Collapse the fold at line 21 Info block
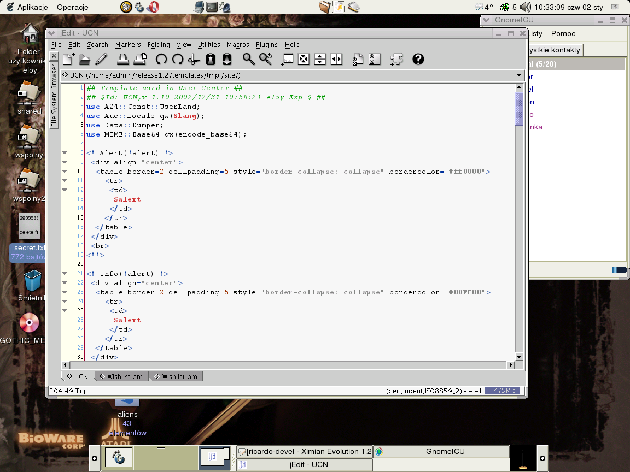Screen dimensions: 630x472 click(x=65, y=274)
